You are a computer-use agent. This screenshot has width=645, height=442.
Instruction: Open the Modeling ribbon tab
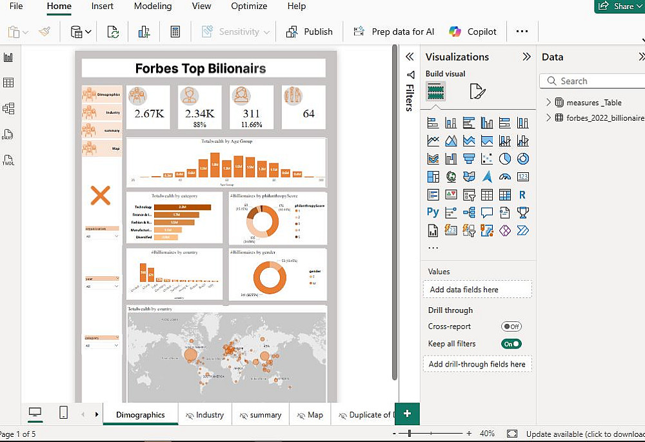point(153,6)
